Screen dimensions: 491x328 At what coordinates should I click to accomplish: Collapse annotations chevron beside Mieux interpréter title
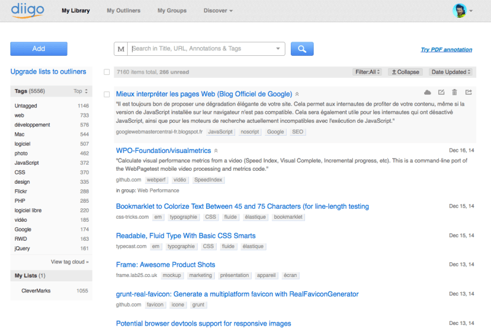pyautogui.click(x=297, y=94)
